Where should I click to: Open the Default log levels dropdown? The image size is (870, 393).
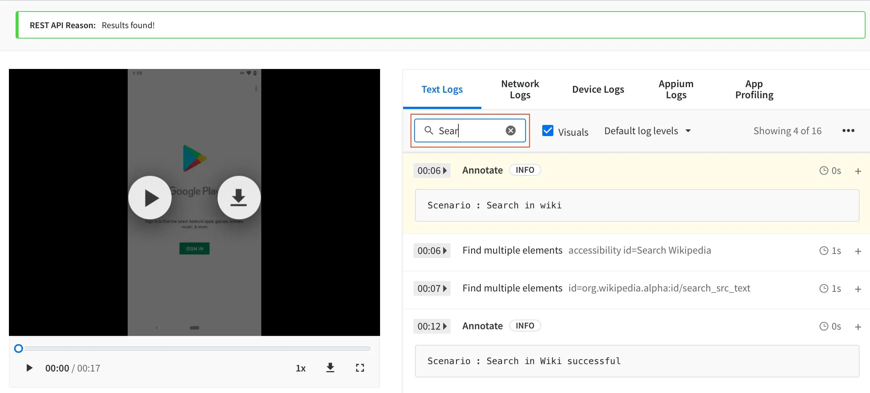[647, 131]
